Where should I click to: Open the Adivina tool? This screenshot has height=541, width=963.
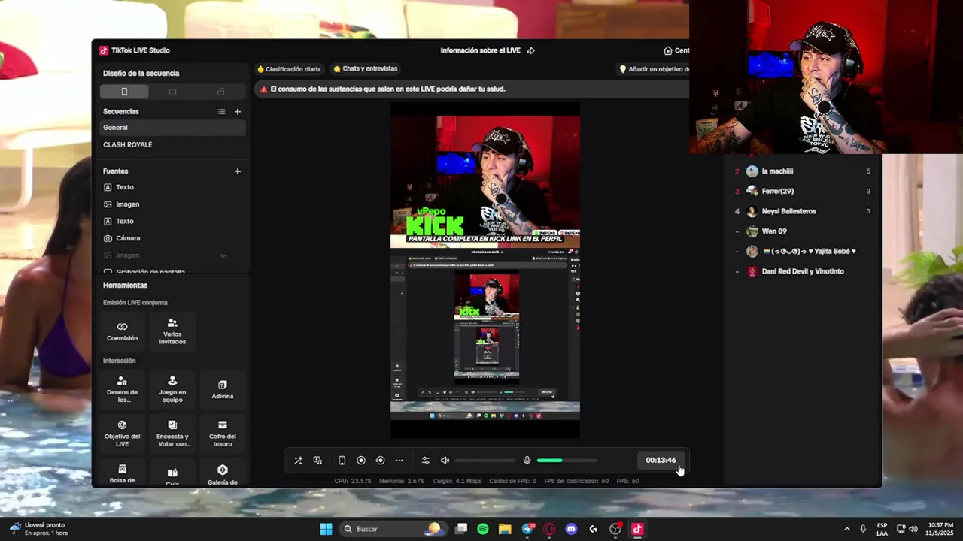coord(223,389)
